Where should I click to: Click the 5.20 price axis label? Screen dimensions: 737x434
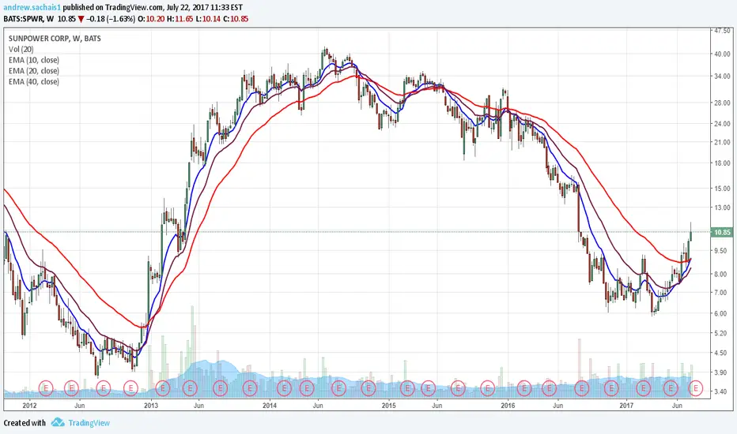(x=720, y=333)
